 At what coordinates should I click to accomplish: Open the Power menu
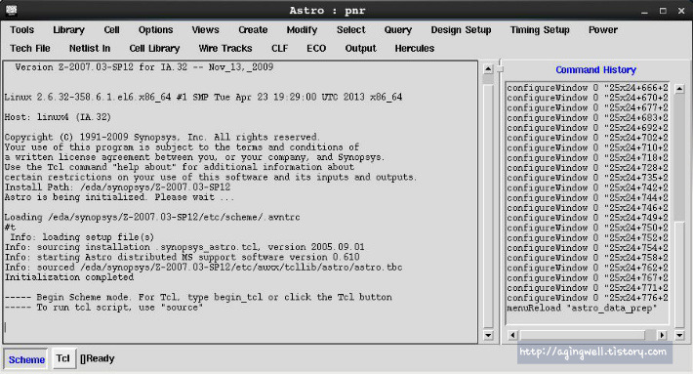coord(603,30)
